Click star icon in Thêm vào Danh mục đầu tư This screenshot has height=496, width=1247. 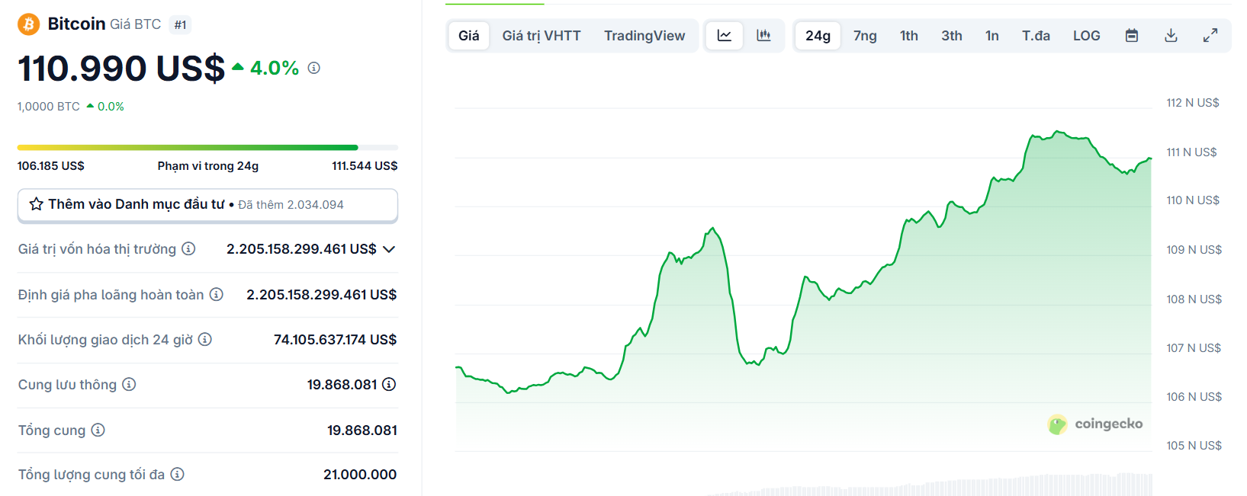pos(36,204)
